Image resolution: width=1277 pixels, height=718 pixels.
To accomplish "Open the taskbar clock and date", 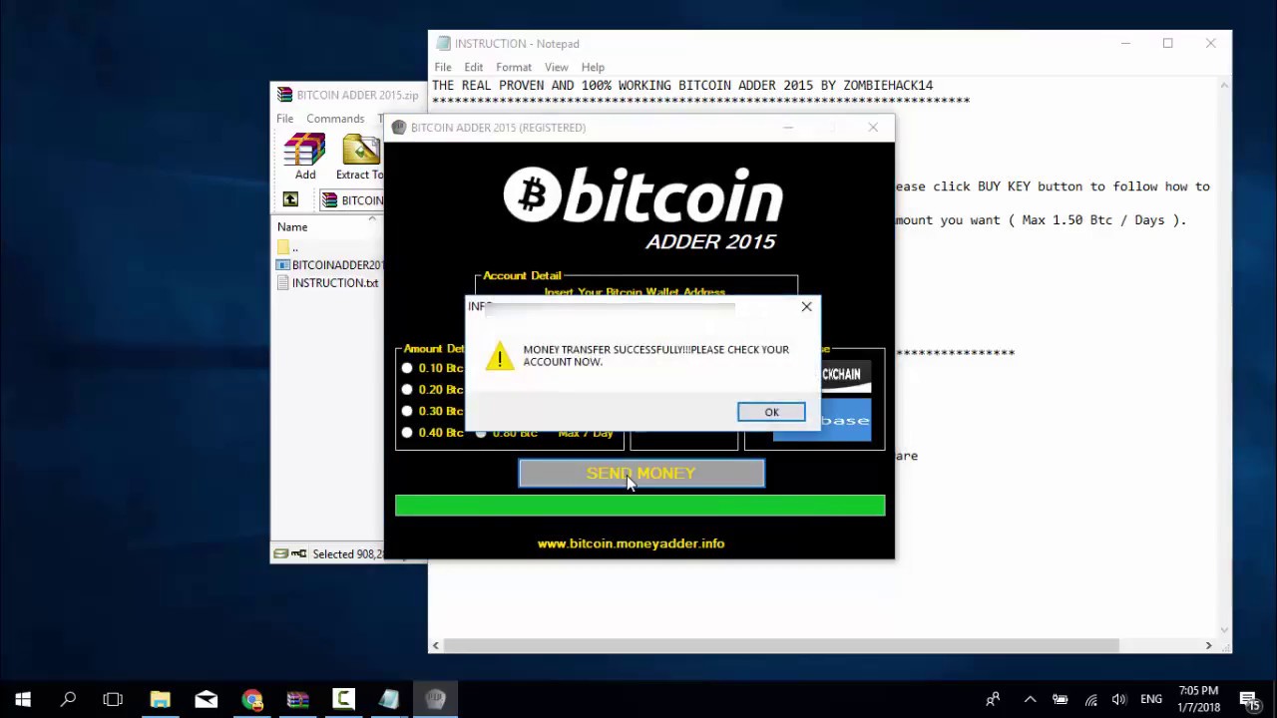I will click(x=1200, y=699).
